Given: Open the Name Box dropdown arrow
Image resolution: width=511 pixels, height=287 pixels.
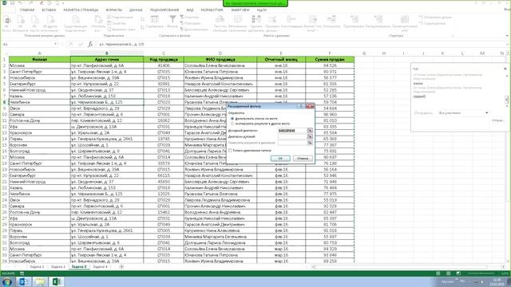Looking at the screenshot, I should click(56, 44).
